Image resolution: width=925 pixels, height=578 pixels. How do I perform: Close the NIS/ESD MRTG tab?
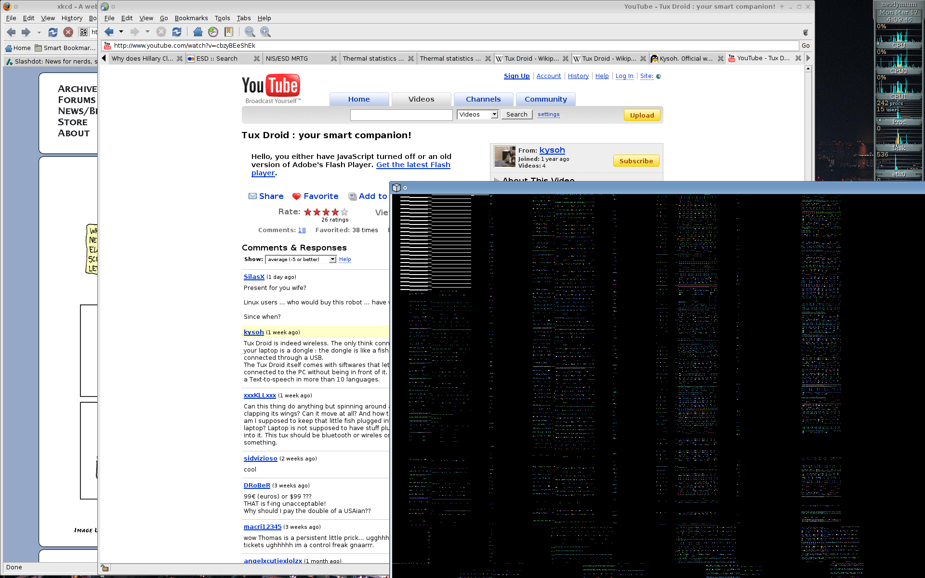pyautogui.click(x=334, y=58)
